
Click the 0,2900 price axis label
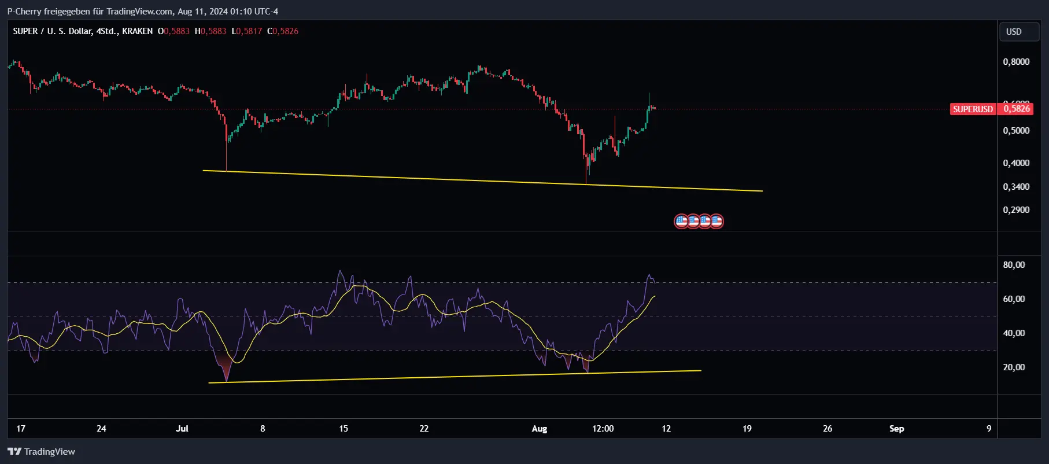point(1016,210)
